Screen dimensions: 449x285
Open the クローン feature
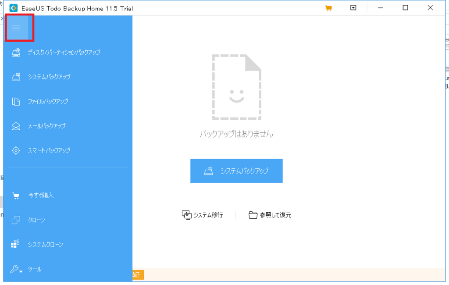click(37, 220)
